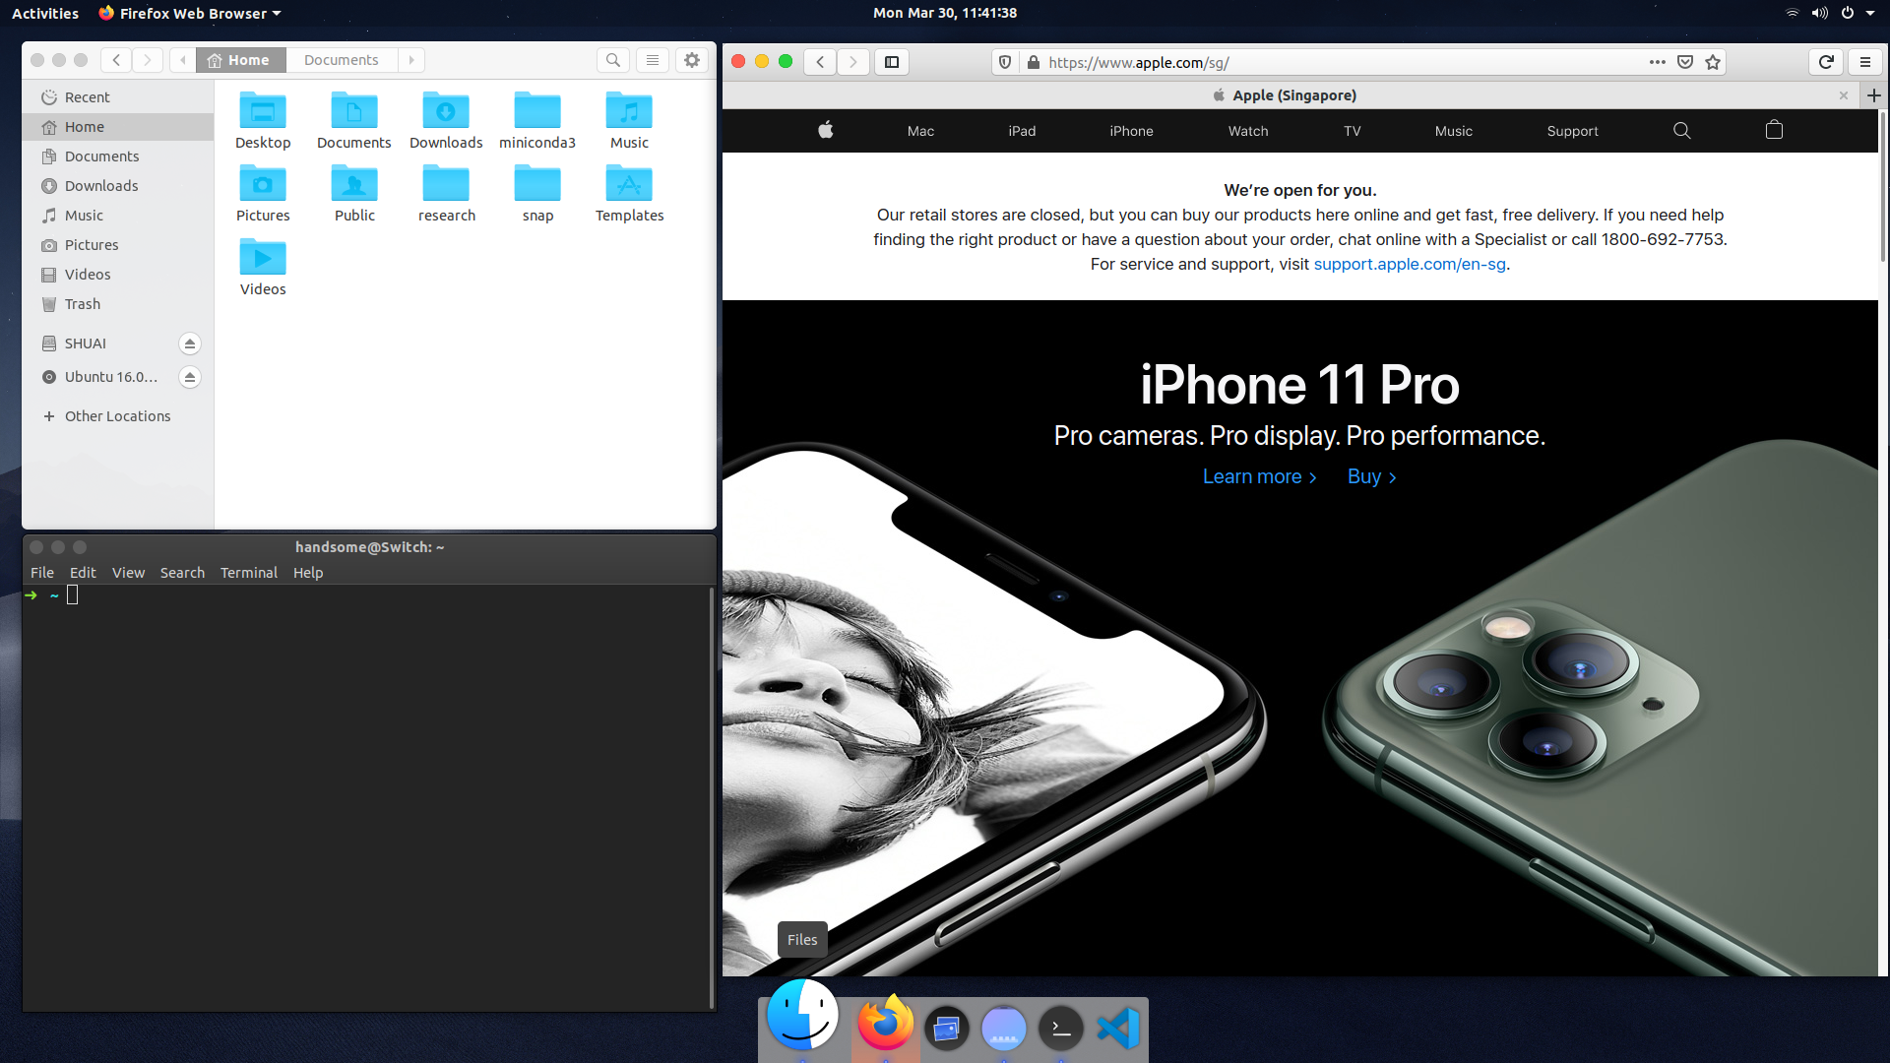Open the Edit menu in terminal
This screenshot has height=1063, width=1890.
coord(81,573)
